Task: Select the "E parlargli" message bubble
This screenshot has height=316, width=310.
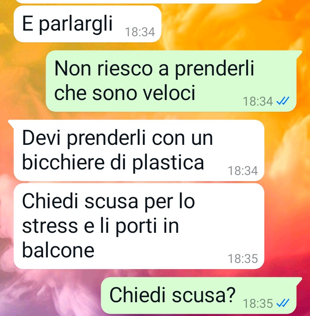Action: click(87, 24)
